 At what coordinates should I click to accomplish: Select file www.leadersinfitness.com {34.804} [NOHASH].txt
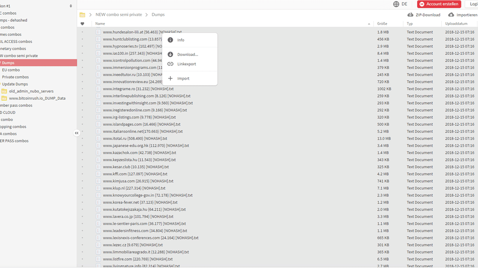tap(145, 231)
